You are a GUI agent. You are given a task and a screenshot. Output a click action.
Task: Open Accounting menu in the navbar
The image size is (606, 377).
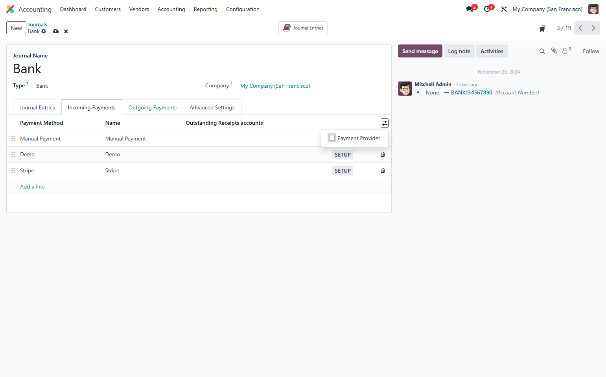pos(171,9)
